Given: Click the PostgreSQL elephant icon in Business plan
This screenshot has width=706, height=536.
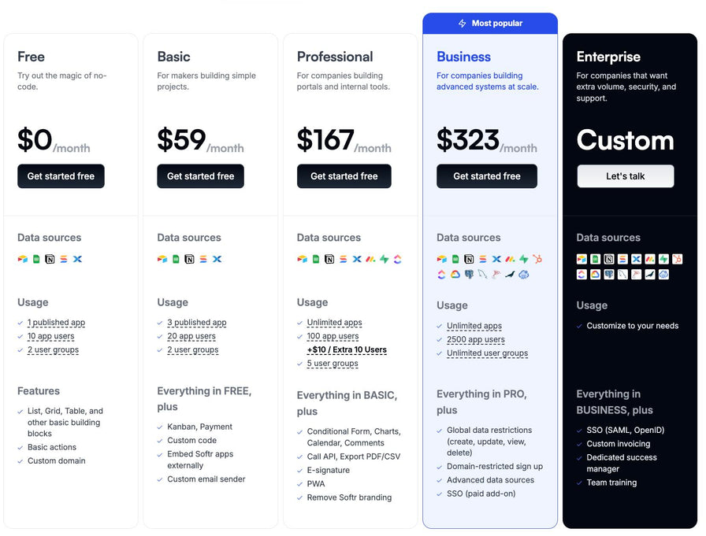Looking at the screenshot, I should click(x=469, y=274).
